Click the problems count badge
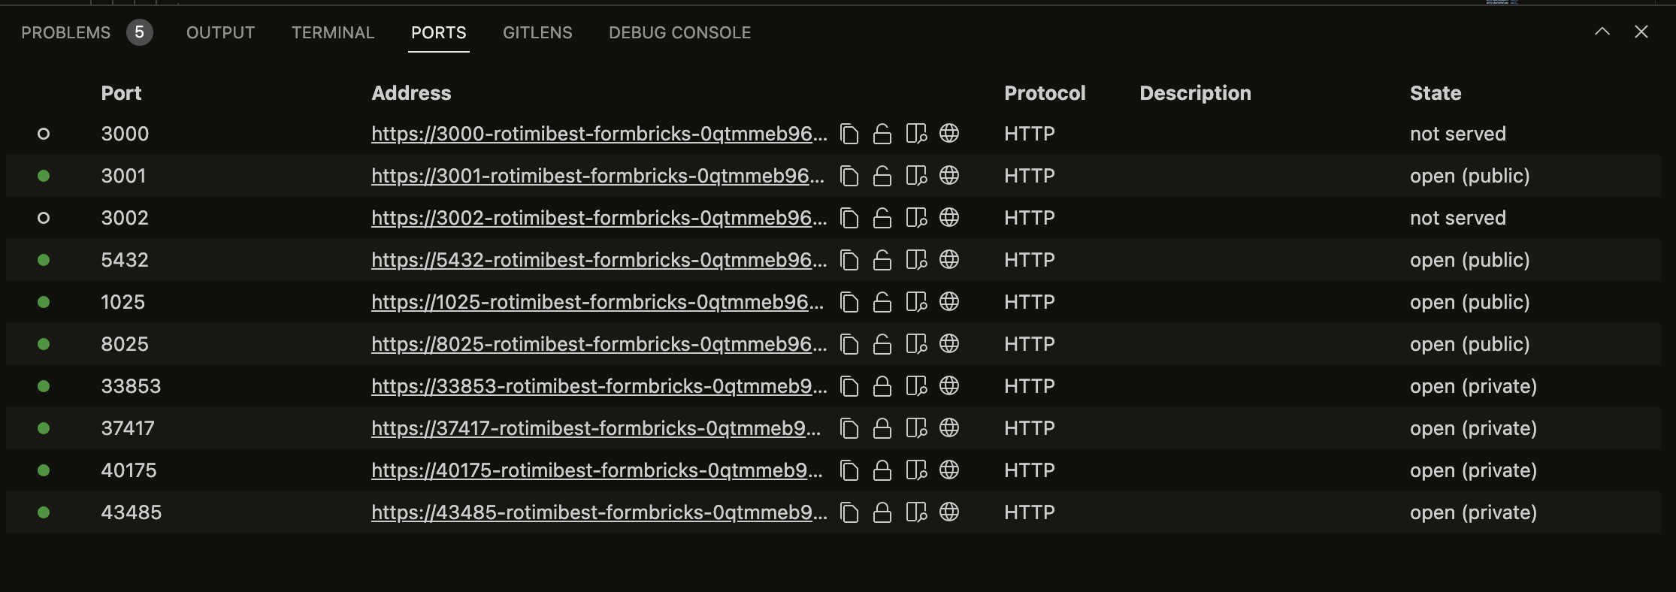The image size is (1676, 592). tap(139, 32)
